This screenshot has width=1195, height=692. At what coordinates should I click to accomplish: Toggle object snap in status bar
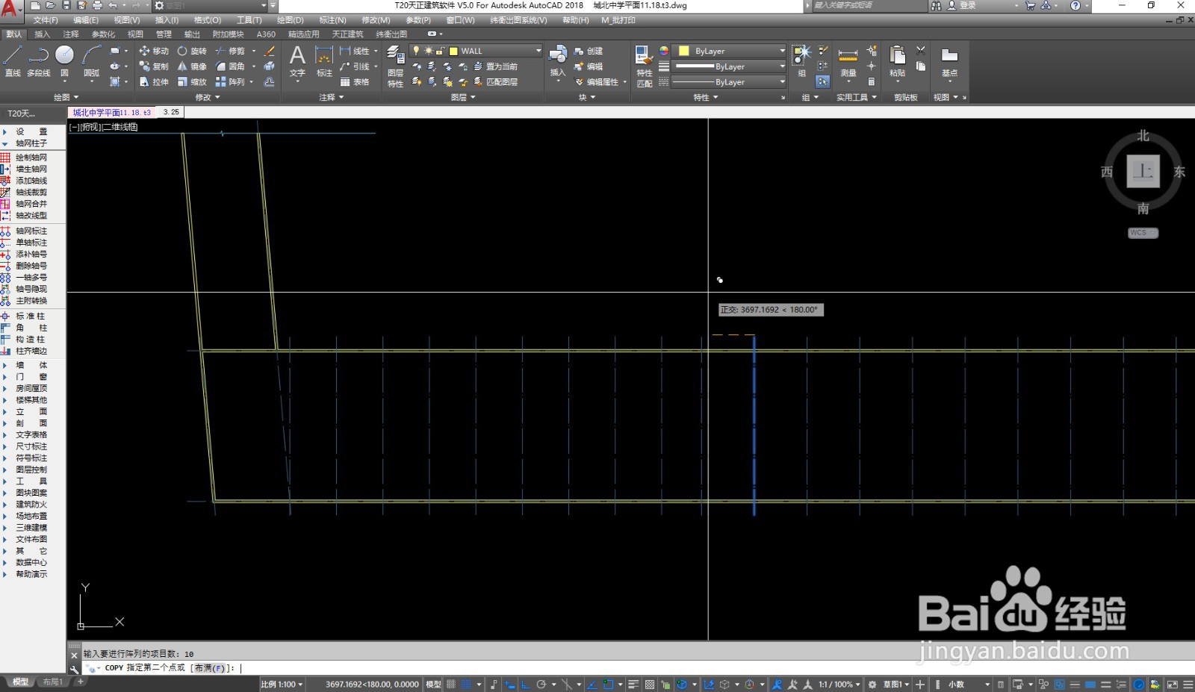tap(608, 684)
